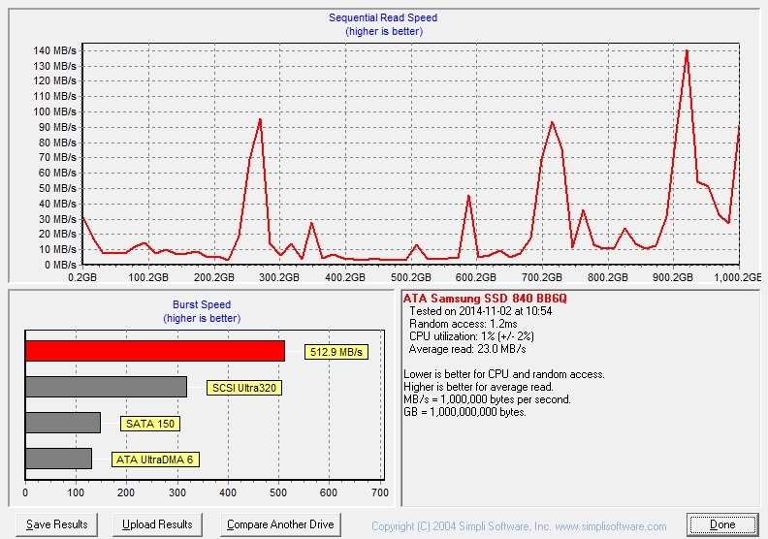Click the ATA Samsung SSD 840 BB6Q title

pyautogui.click(x=485, y=299)
